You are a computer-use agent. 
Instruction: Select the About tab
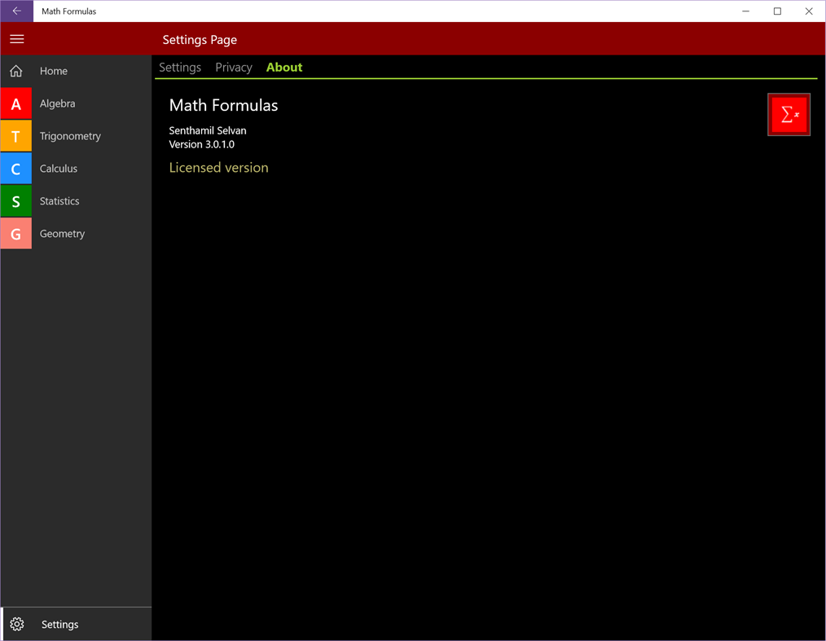283,67
